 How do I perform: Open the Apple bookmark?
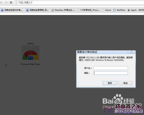[136, 10]
